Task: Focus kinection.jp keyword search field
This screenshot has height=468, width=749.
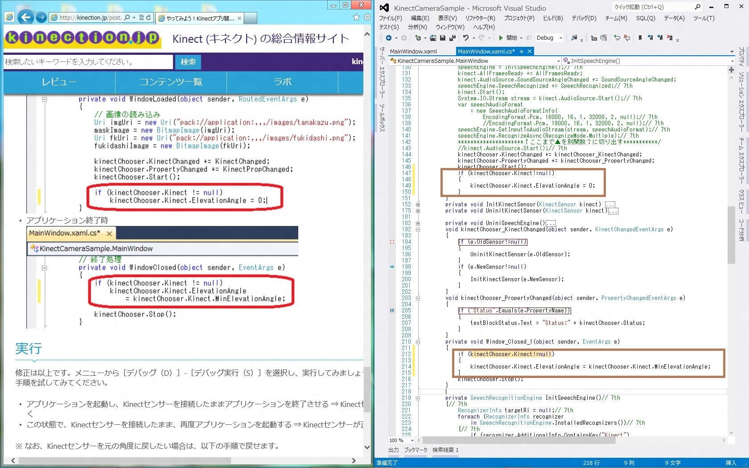Action: (88, 62)
